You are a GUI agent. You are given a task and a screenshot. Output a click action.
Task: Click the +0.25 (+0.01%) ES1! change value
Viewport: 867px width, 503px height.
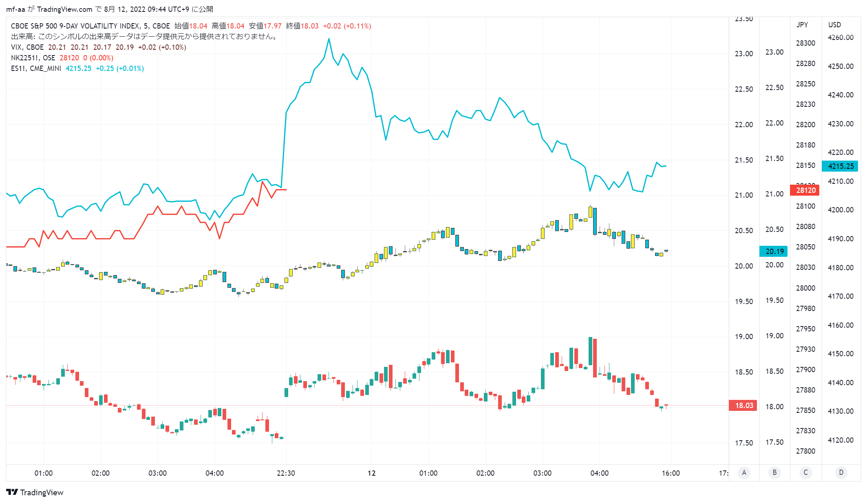coord(120,68)
